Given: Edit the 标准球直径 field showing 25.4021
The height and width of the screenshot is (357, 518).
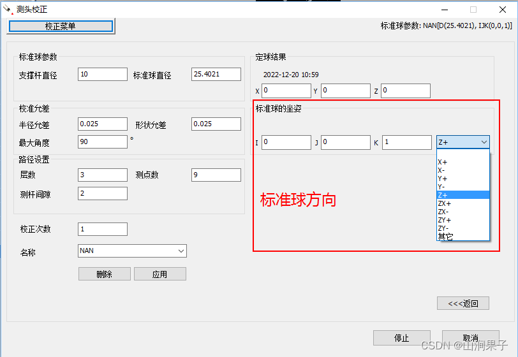Looking at the screenshot, I should coord(216,75).
